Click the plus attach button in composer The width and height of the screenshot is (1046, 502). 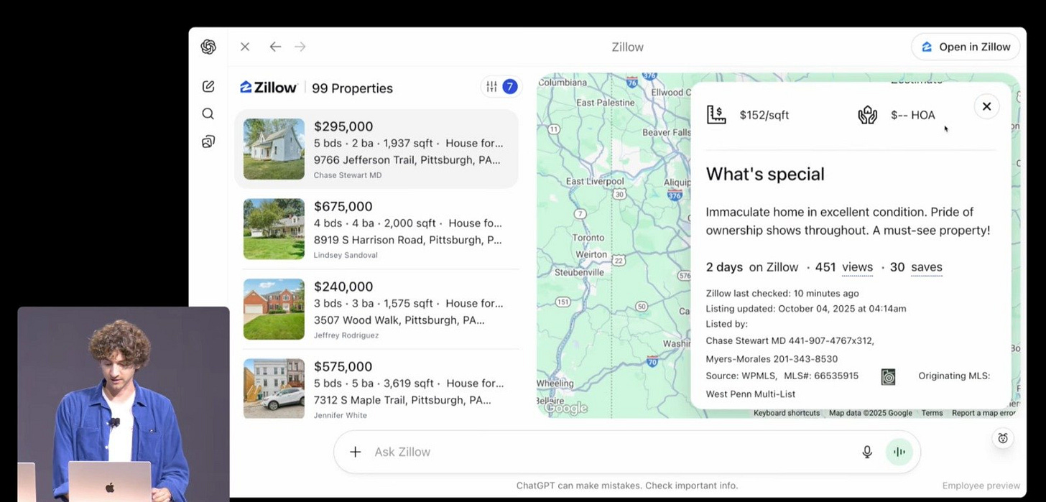click(355, 452)
